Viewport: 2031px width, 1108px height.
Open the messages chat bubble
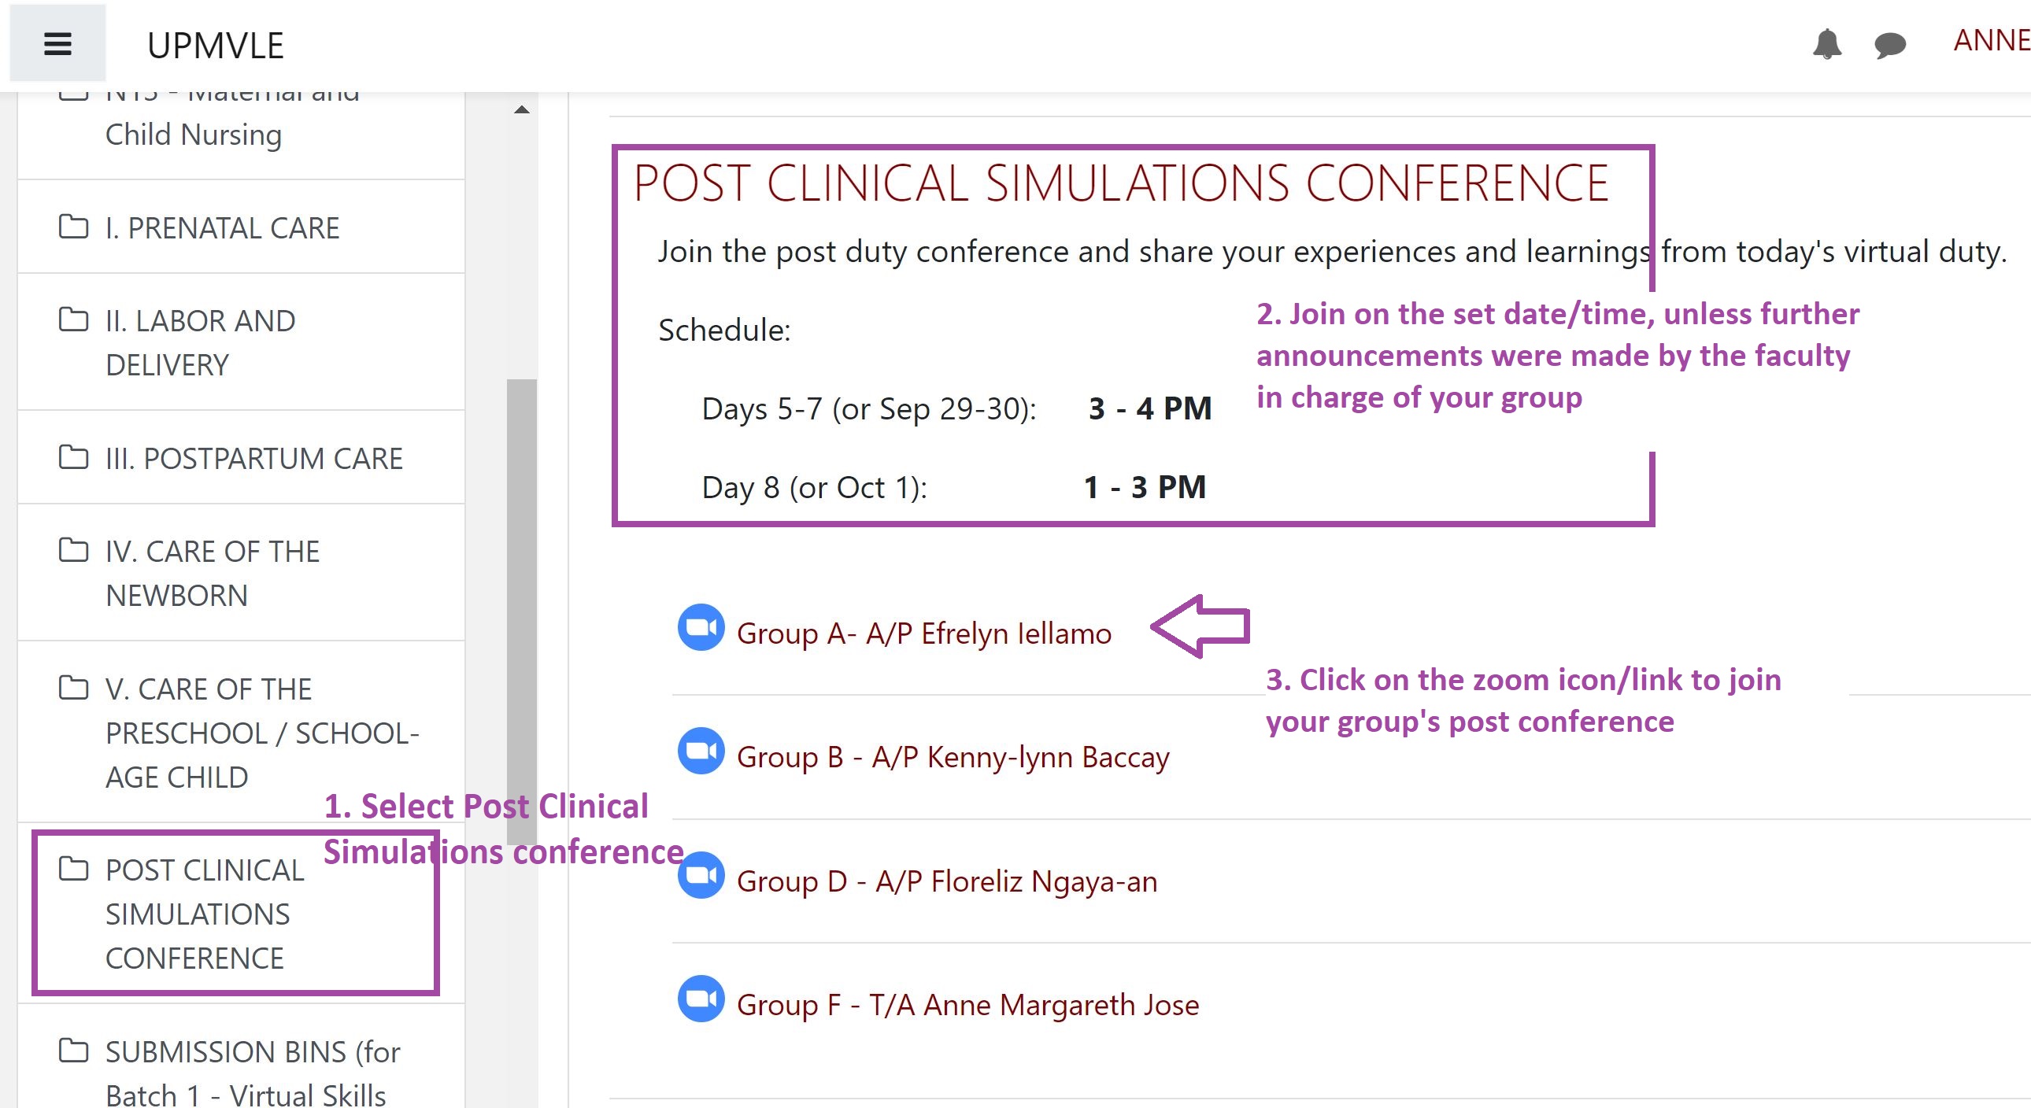1890,45
